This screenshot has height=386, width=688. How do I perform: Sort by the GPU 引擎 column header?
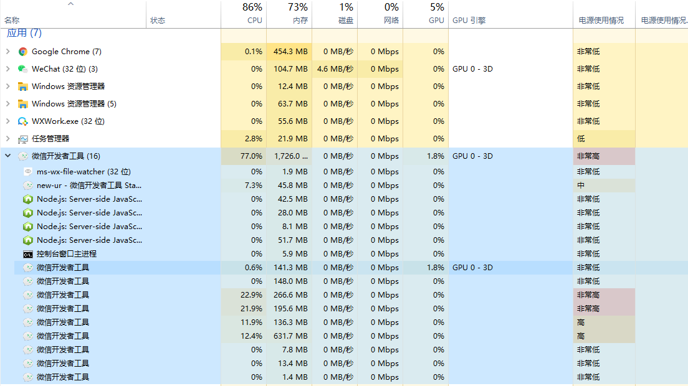point(511,14)
